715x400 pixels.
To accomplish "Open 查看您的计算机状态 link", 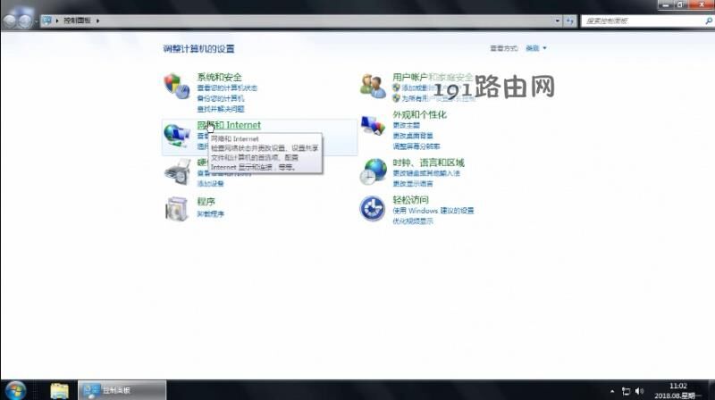I will [x=227, y=87].
